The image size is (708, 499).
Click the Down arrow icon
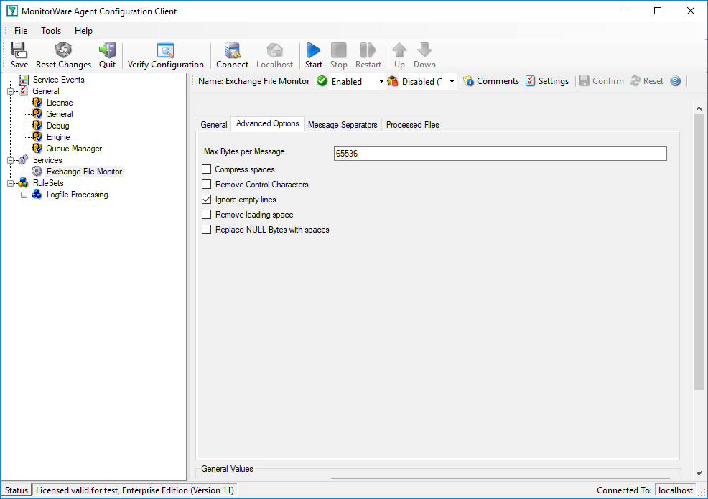[x=424, y=50]
